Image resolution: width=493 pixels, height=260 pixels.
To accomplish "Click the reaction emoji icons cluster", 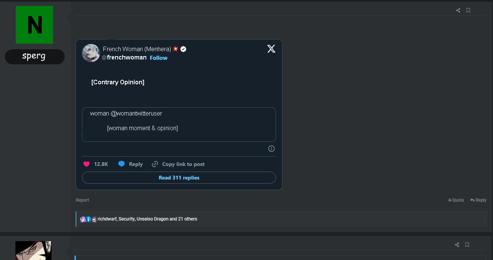I will 88,219.
